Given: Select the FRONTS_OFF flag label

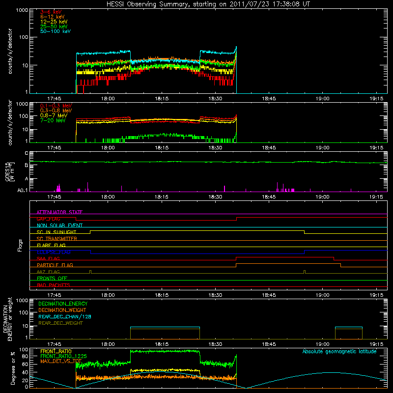Looking at the screenshot, I should [x=52, y=278].
